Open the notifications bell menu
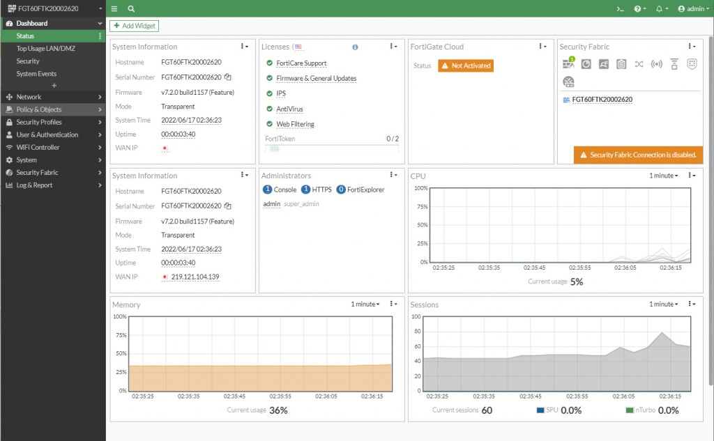714x441 pixels. pos(662,8)
